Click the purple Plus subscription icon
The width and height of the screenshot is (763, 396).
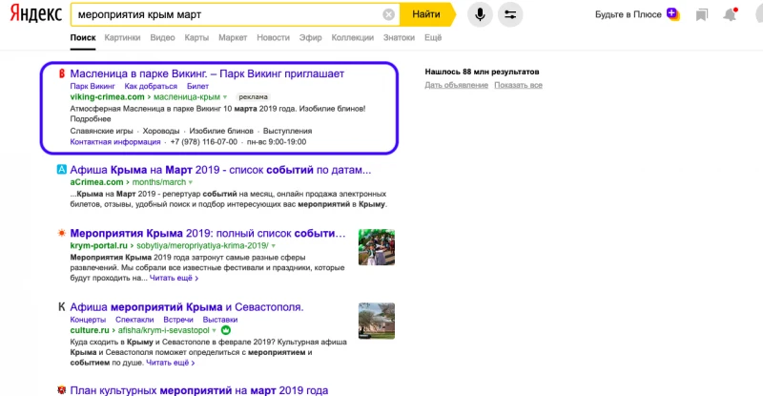(672, 13)
